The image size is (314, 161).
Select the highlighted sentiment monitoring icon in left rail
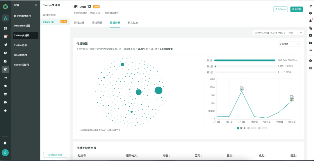6,69
